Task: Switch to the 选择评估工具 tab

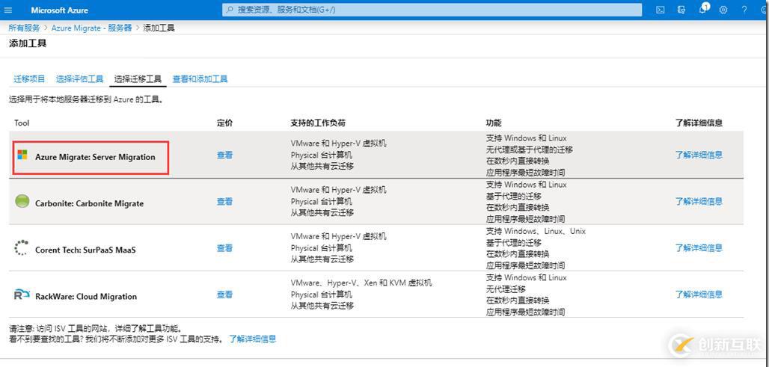Action: click(x=79, y=79)
